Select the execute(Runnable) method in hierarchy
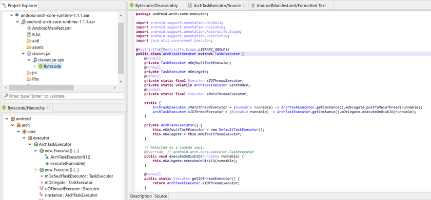Image resolution: width=431 pixels, height=200 pixels. 65,163
